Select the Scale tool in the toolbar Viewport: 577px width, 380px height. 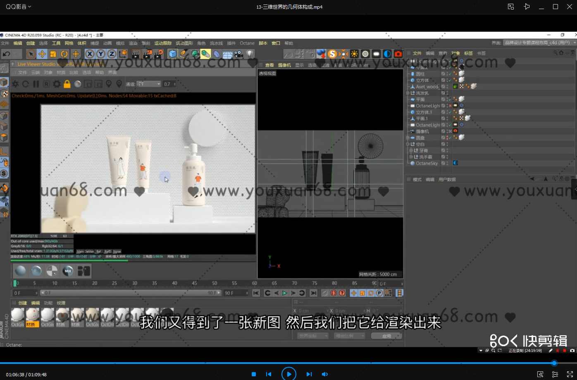52,54
